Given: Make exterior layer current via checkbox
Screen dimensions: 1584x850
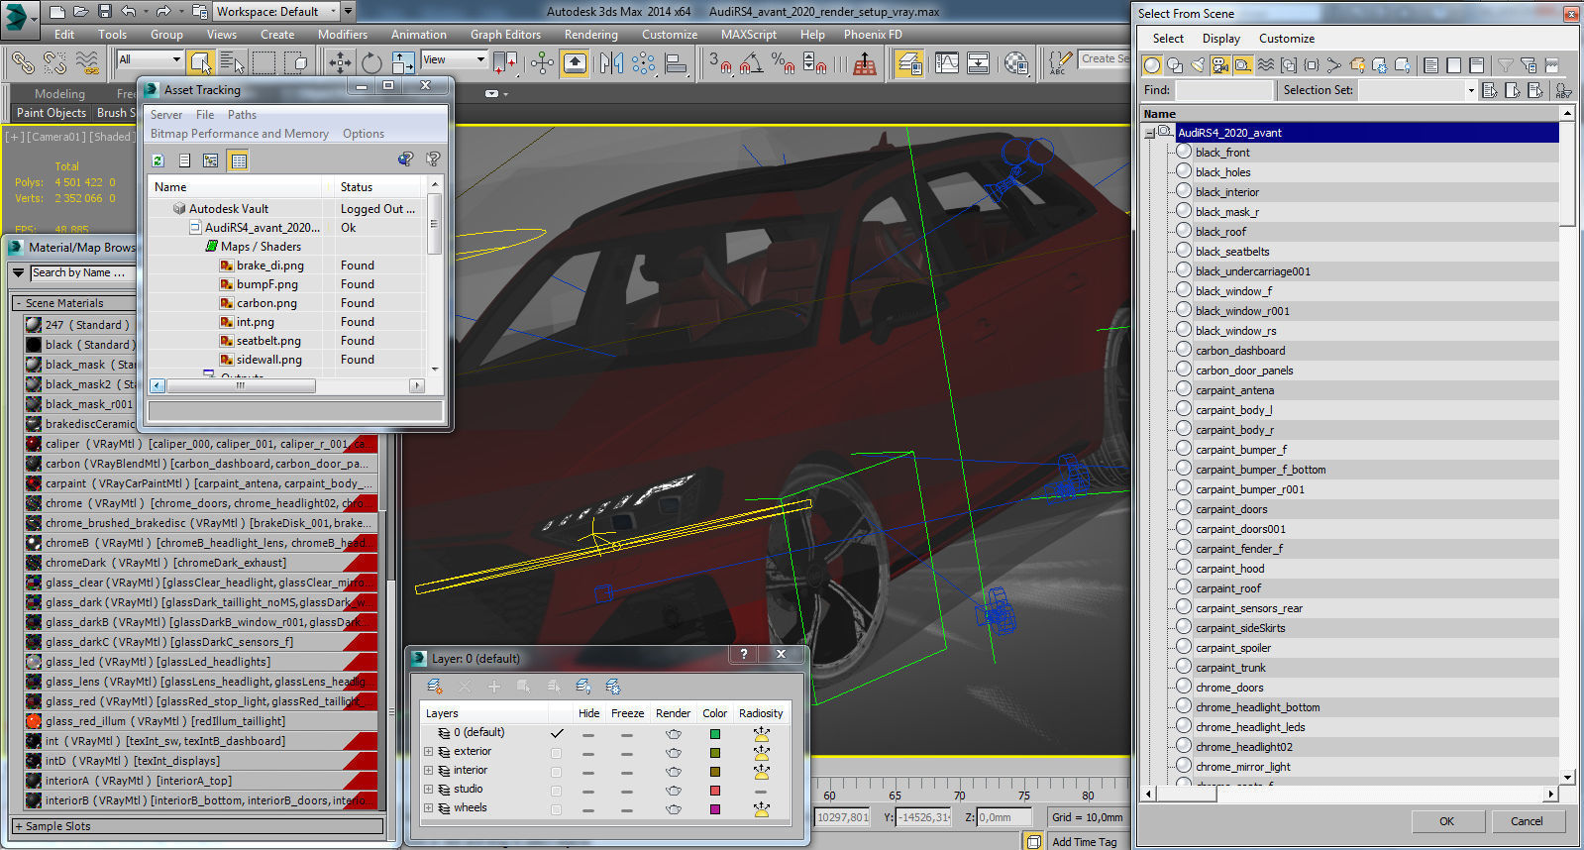Looking at the screenshot, I should pos(556,753).
